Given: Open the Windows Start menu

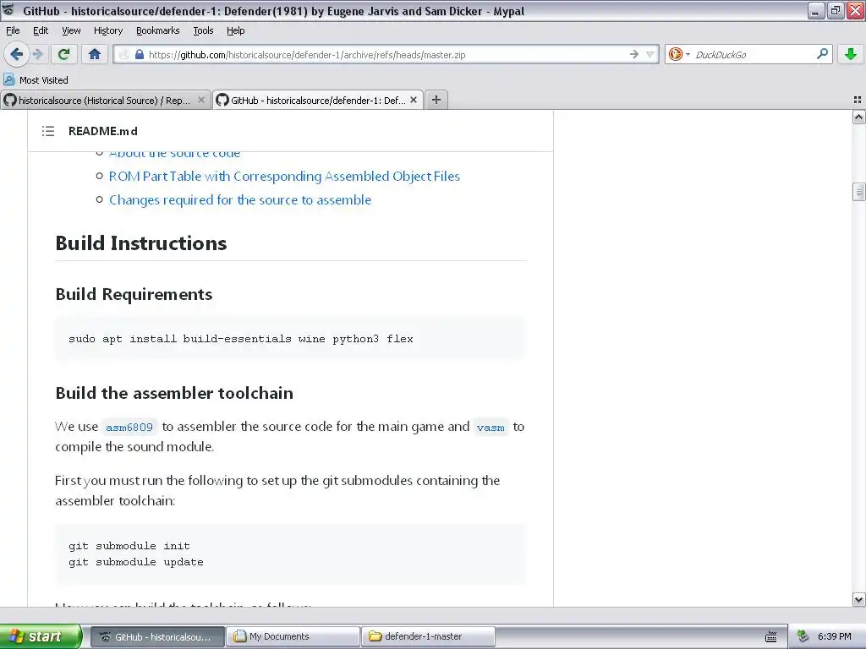Looking at the screenshot, I should coord(41,636).
